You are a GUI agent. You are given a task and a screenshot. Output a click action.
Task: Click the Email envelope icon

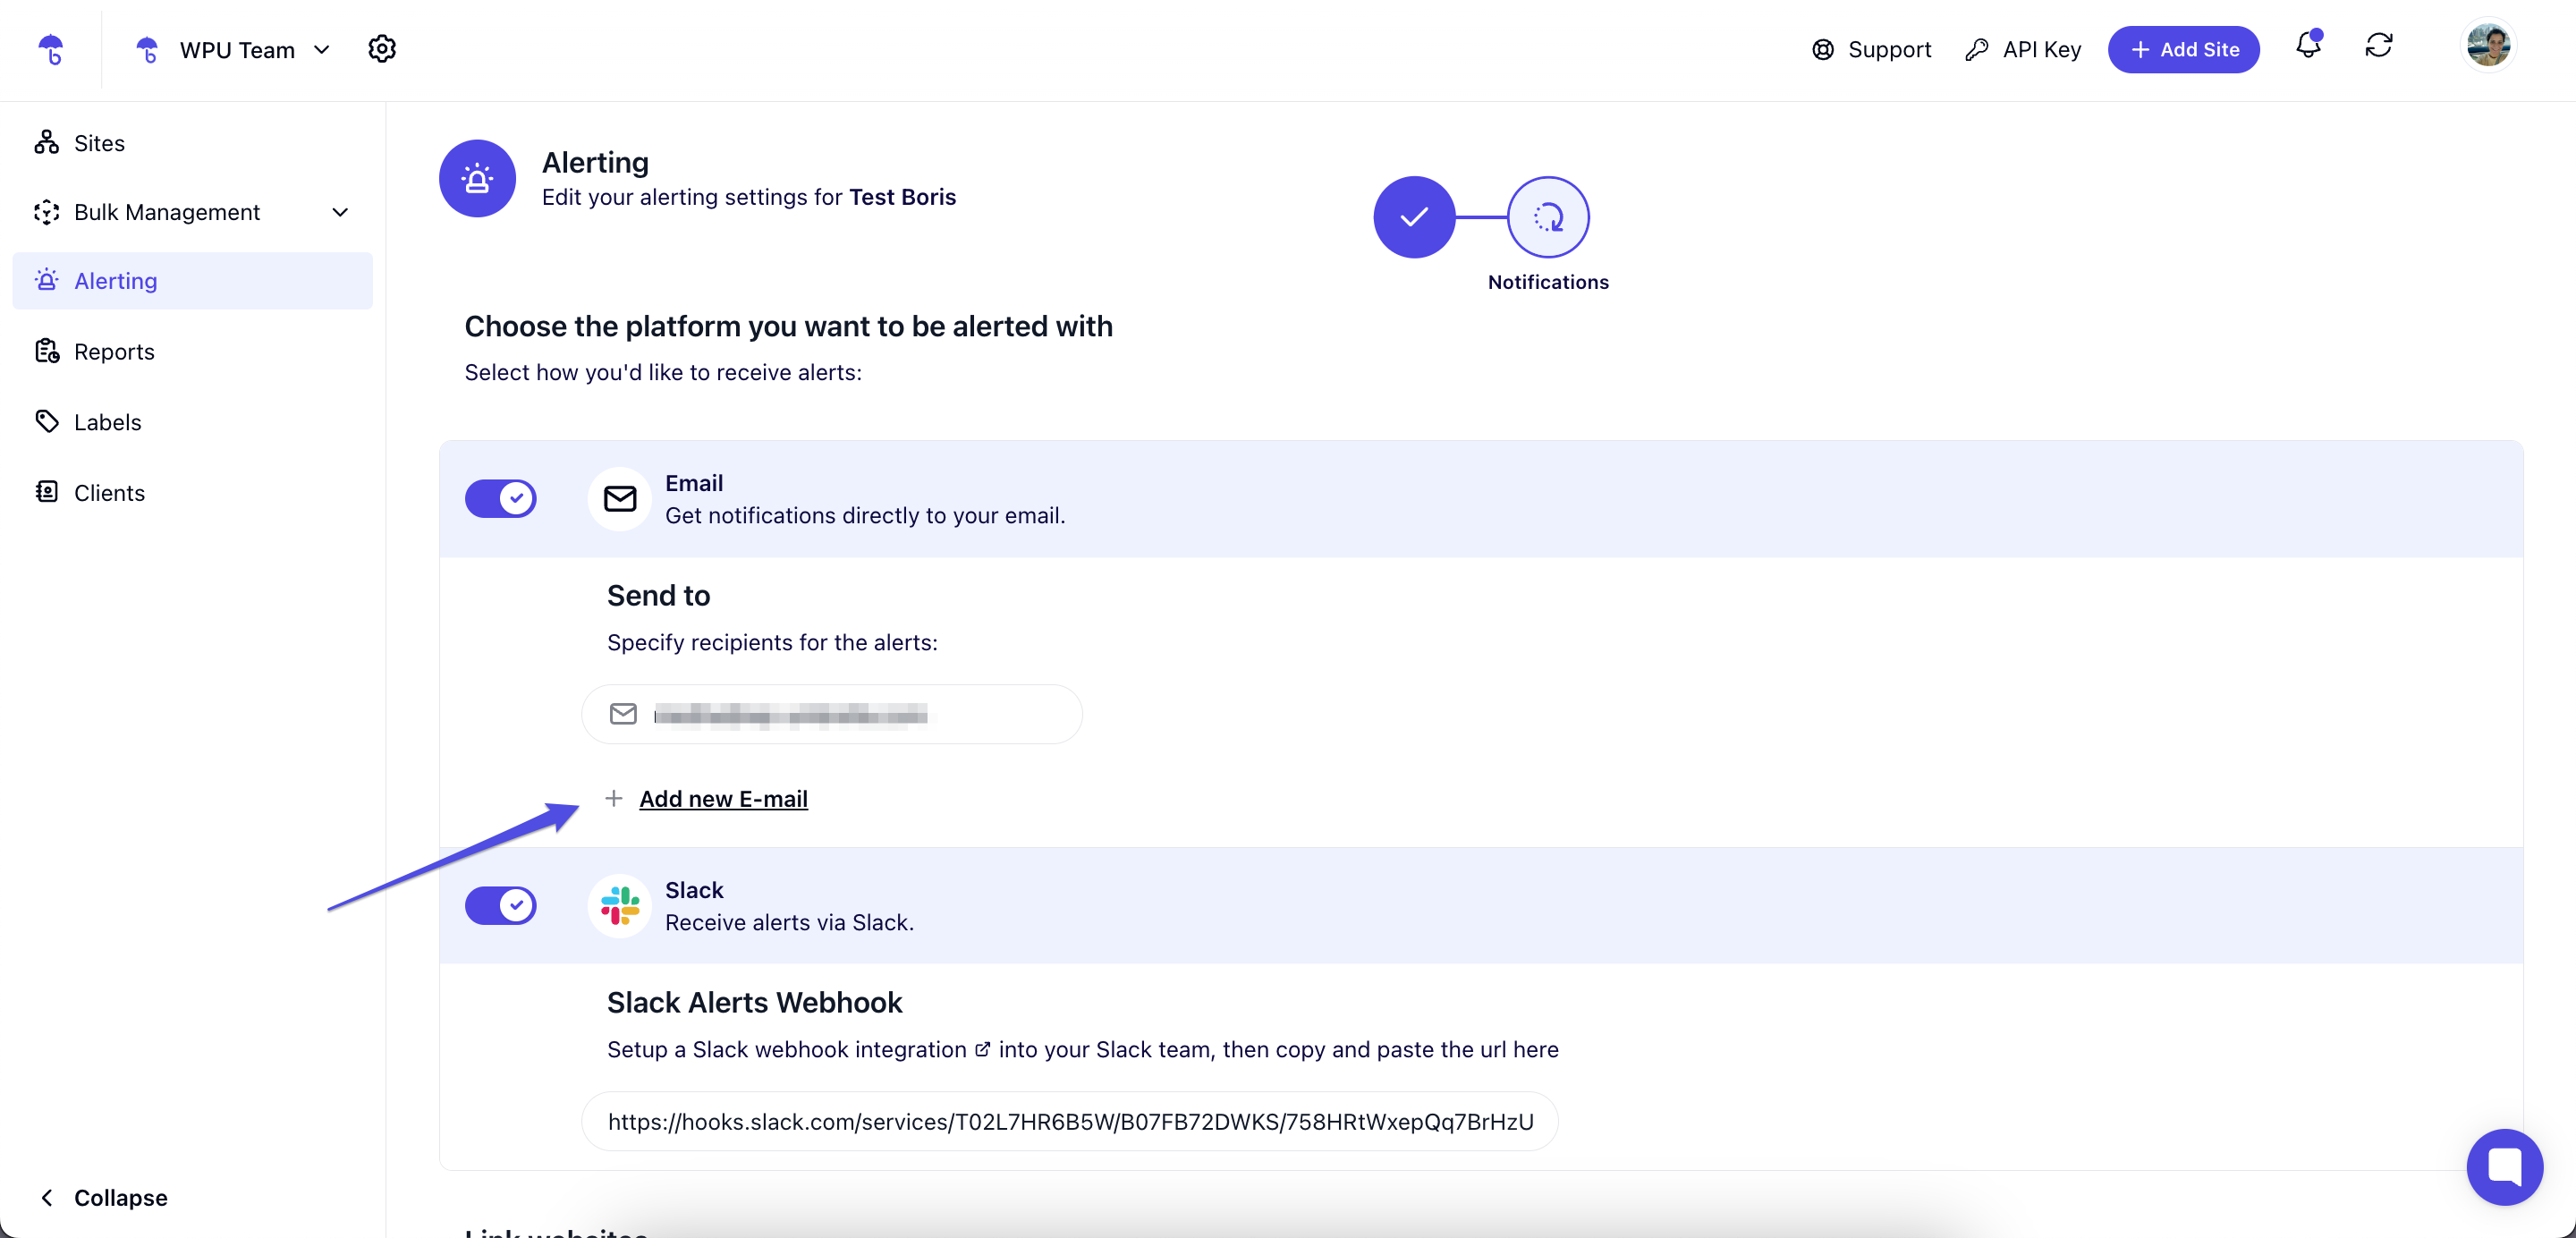pyautogui.click(x=619, y=498)
